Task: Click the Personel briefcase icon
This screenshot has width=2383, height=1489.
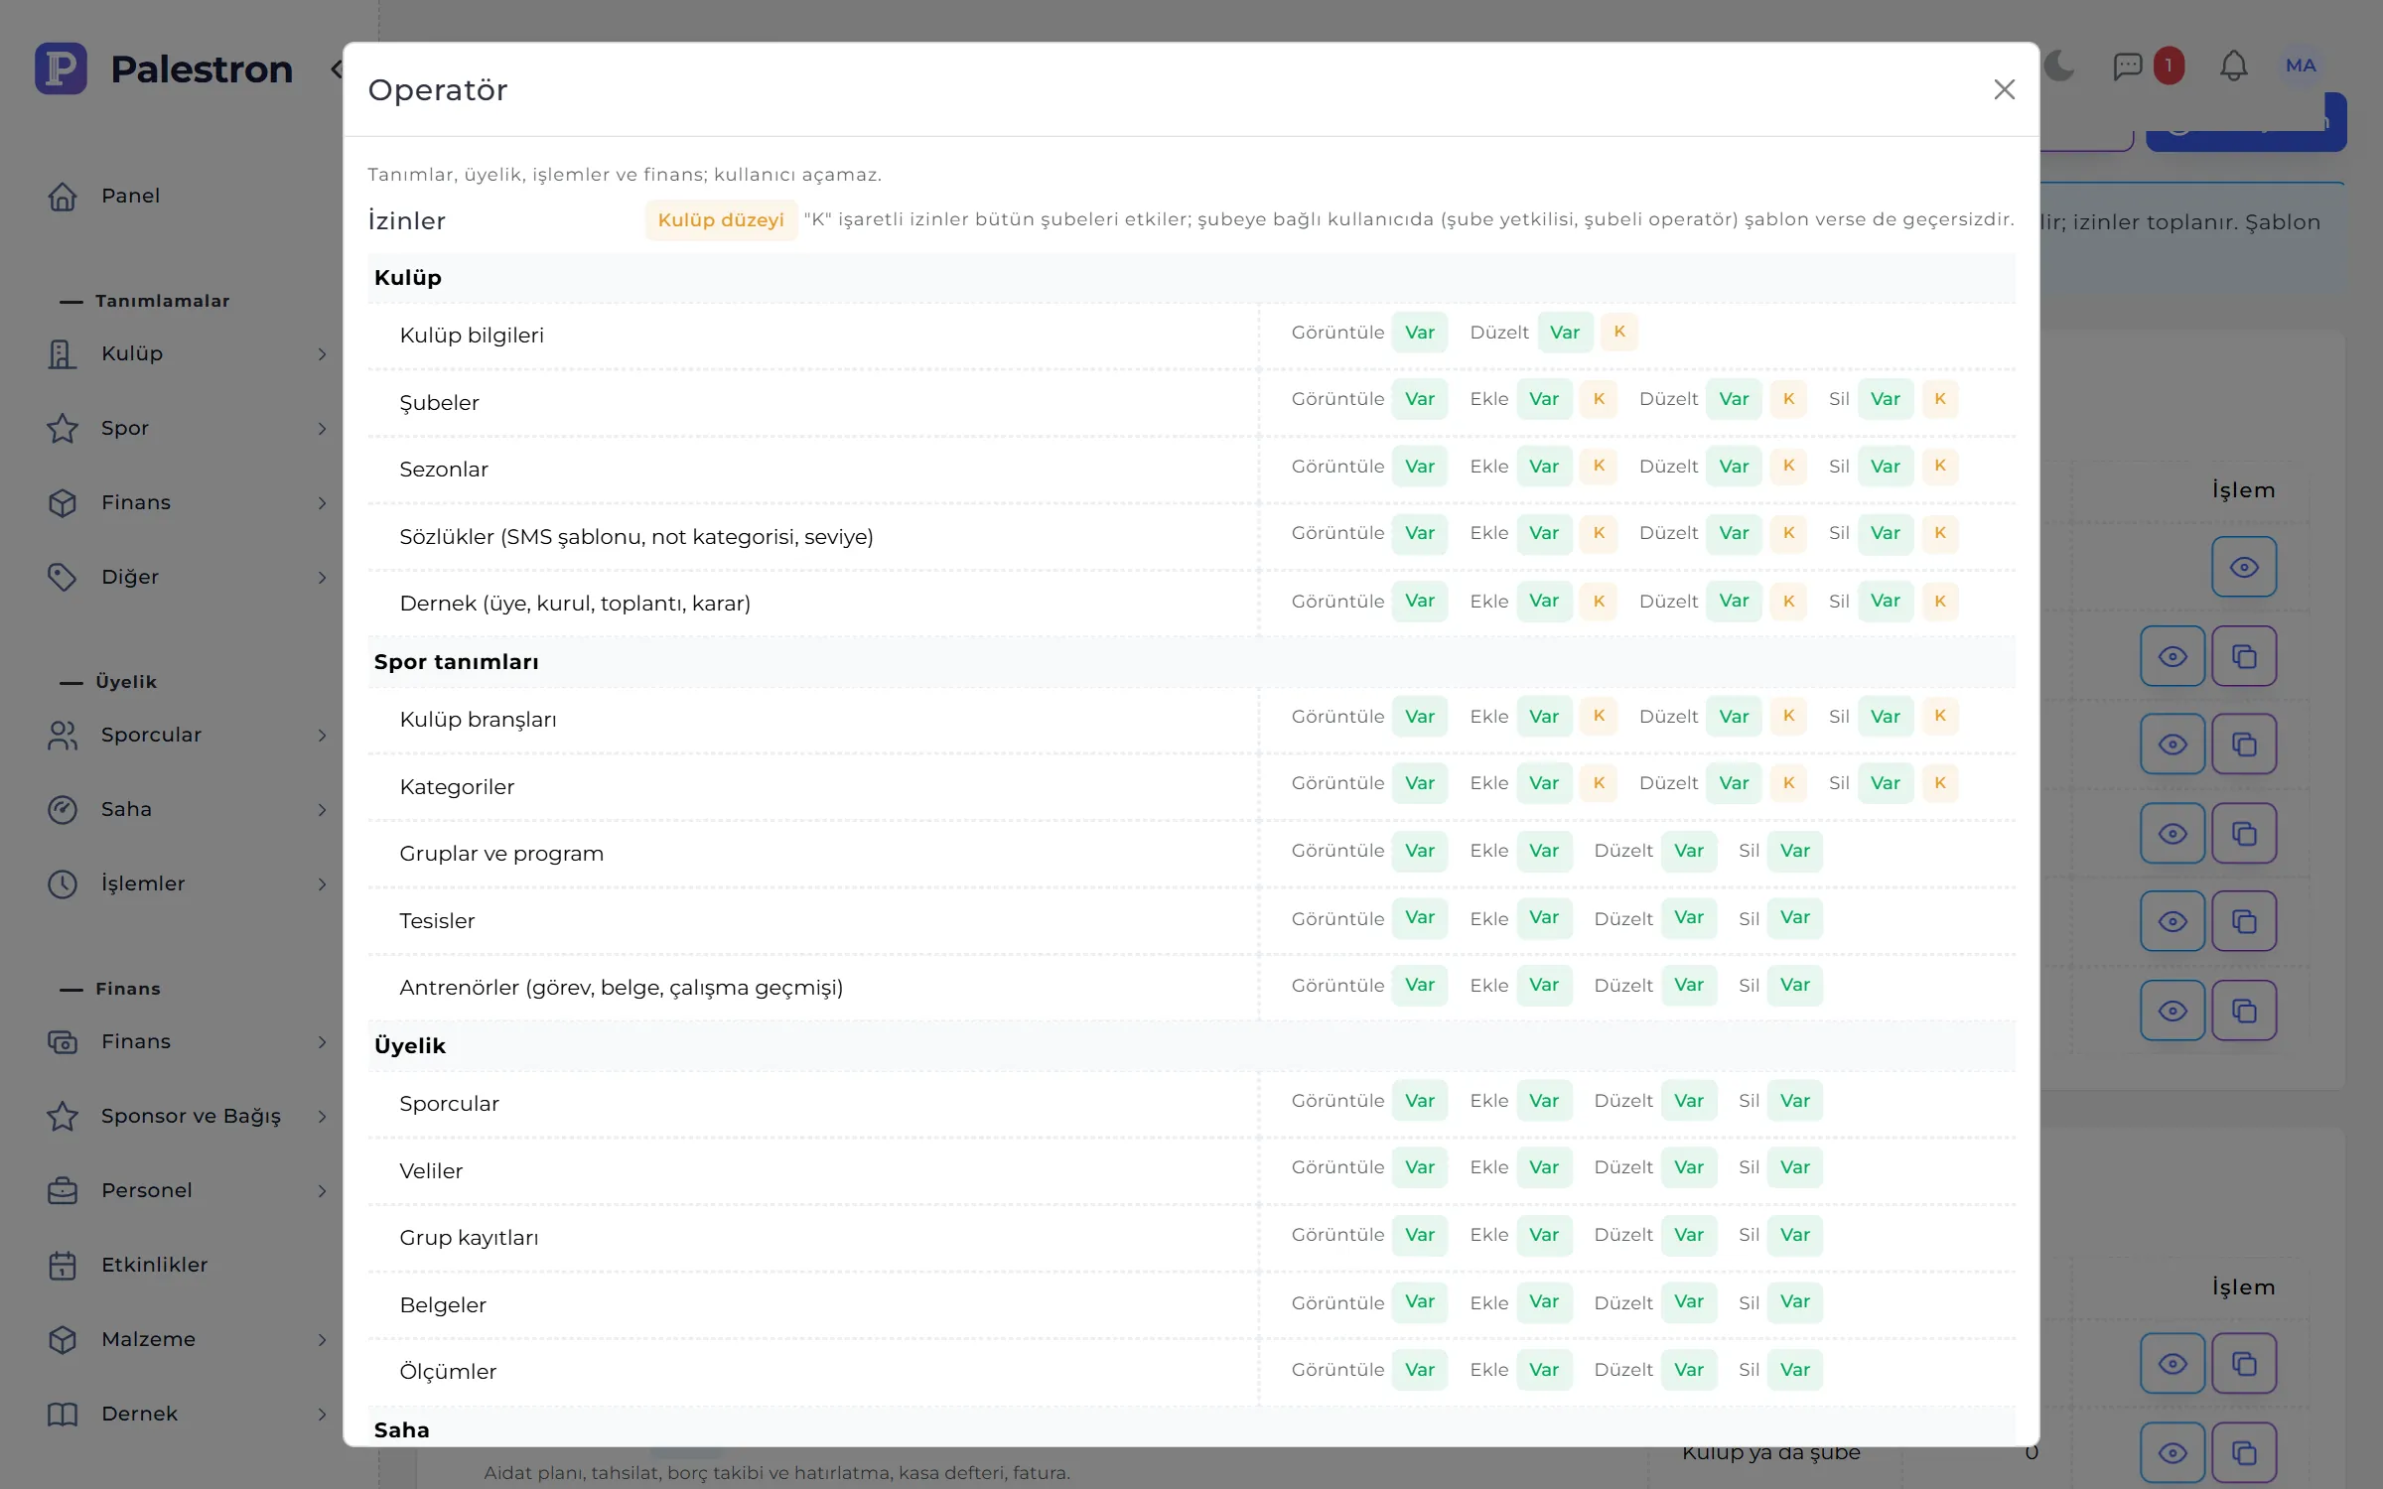Action: click(63, 1191)
